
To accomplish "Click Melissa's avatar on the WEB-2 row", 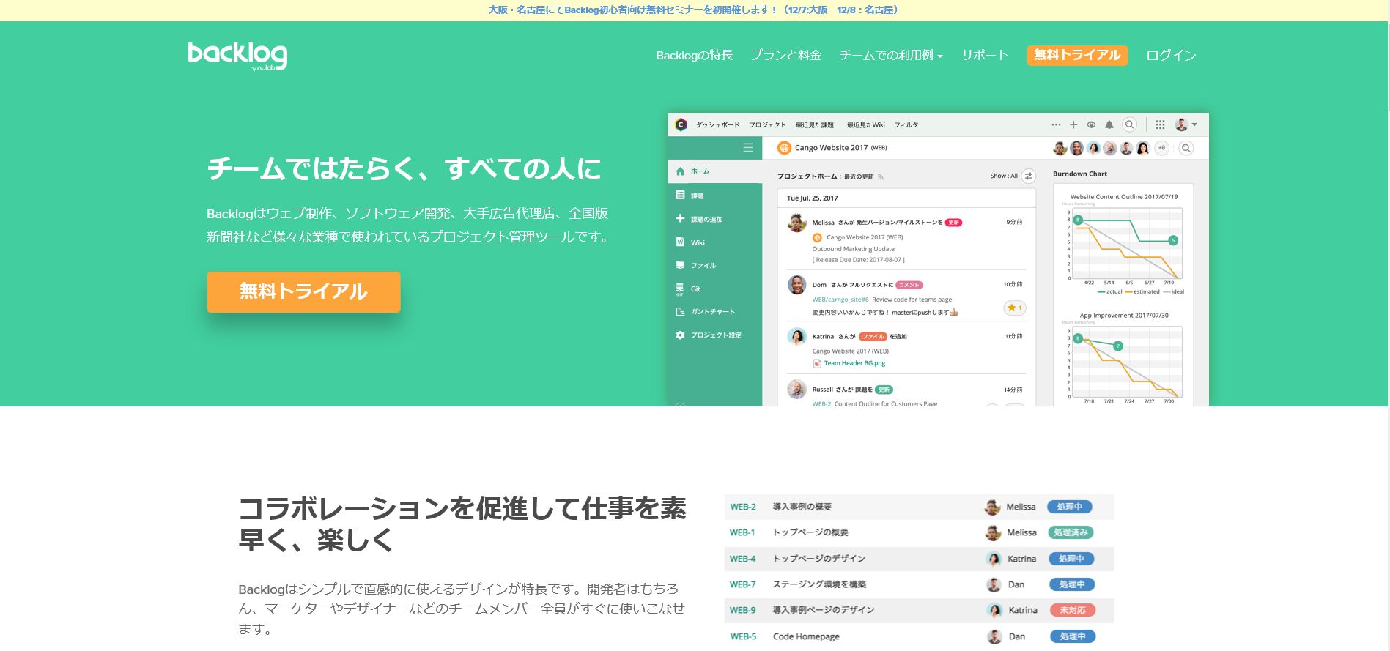I will [993, 507].
